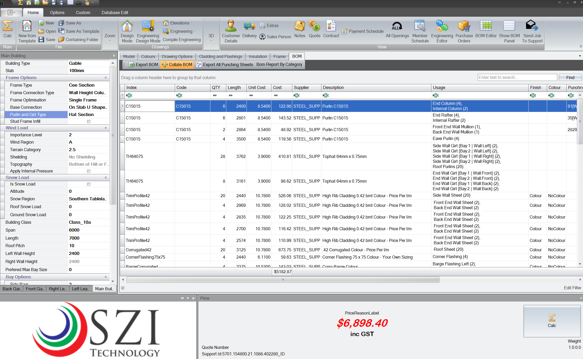Image resolution: width=583 pixels, height=359 pixels.
Task: Tick the Is Snow Load checkbox
Action: click(89, 184)
